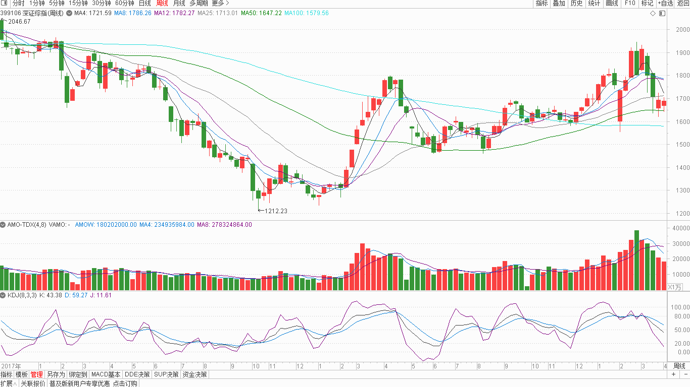Add to watchlist with +自选
The width and height of the screenshot is (690, 387).
point(665,4)
